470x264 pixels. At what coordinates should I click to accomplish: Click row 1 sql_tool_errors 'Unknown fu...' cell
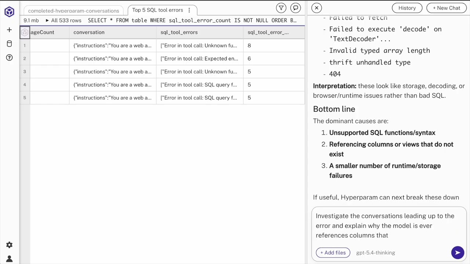click(199, 45)
